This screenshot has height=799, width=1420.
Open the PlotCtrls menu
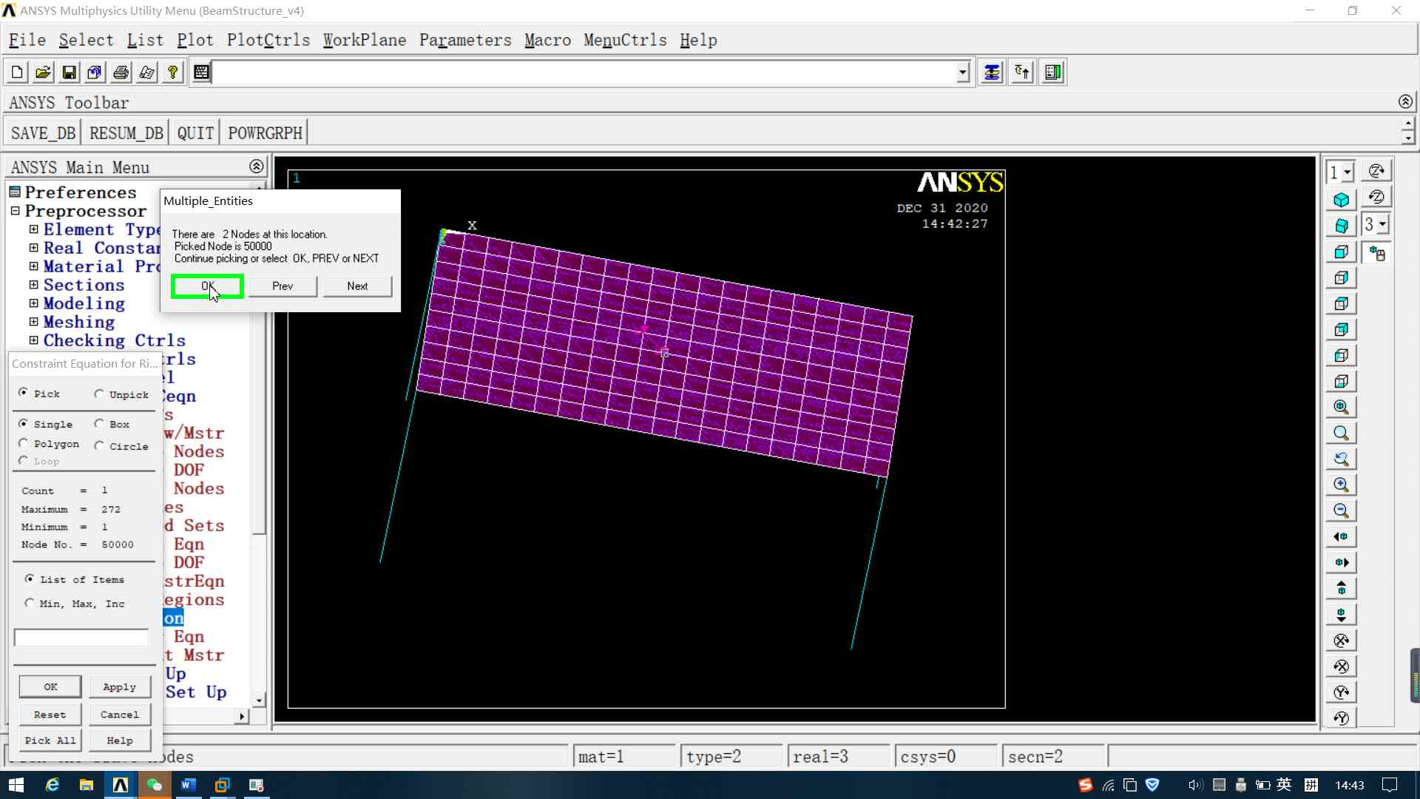(268, 40)
